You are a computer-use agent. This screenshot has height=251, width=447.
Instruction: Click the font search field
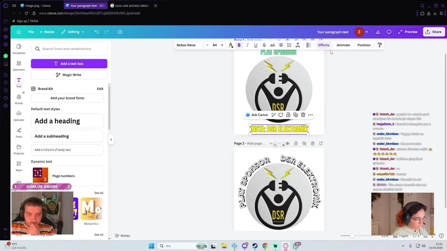click(69, 49)
